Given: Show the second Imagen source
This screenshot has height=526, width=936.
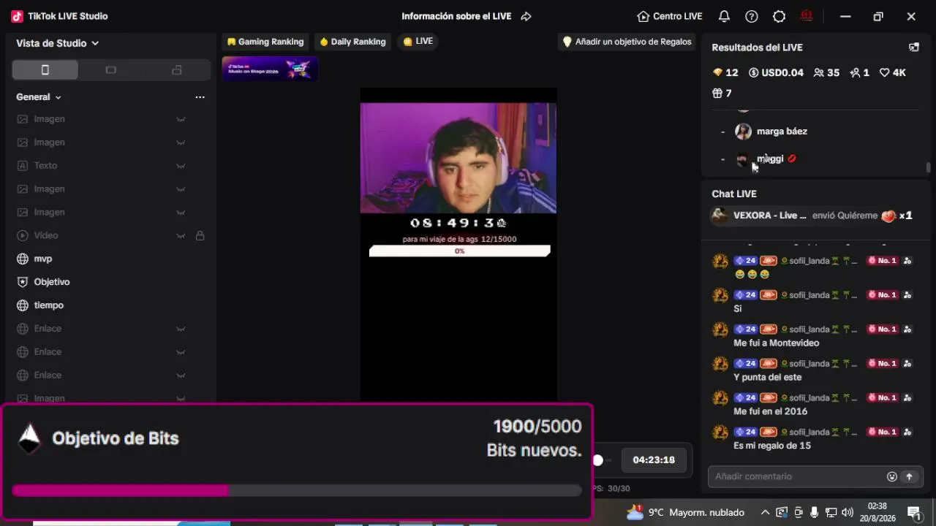Looking at the screenshot, I should click(x=181, y=142).
